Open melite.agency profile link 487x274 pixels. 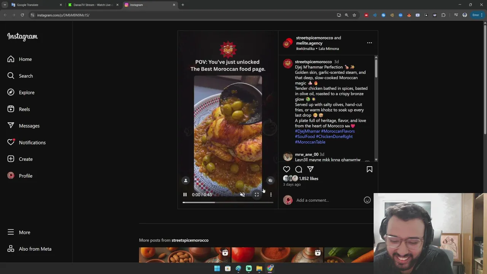[309, 43]
